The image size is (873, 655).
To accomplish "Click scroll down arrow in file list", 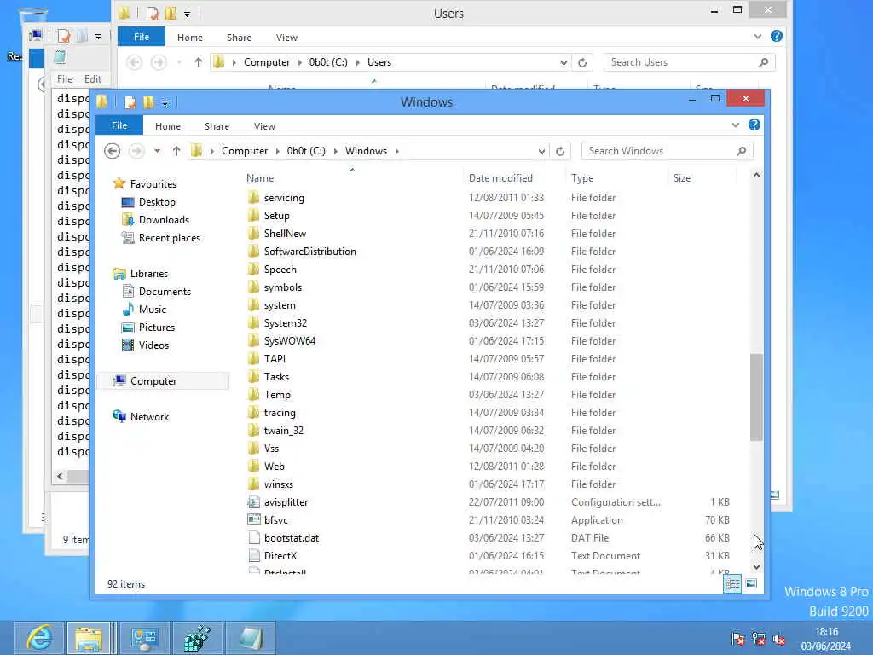I will pyautogui.click(x=756, y=567).
